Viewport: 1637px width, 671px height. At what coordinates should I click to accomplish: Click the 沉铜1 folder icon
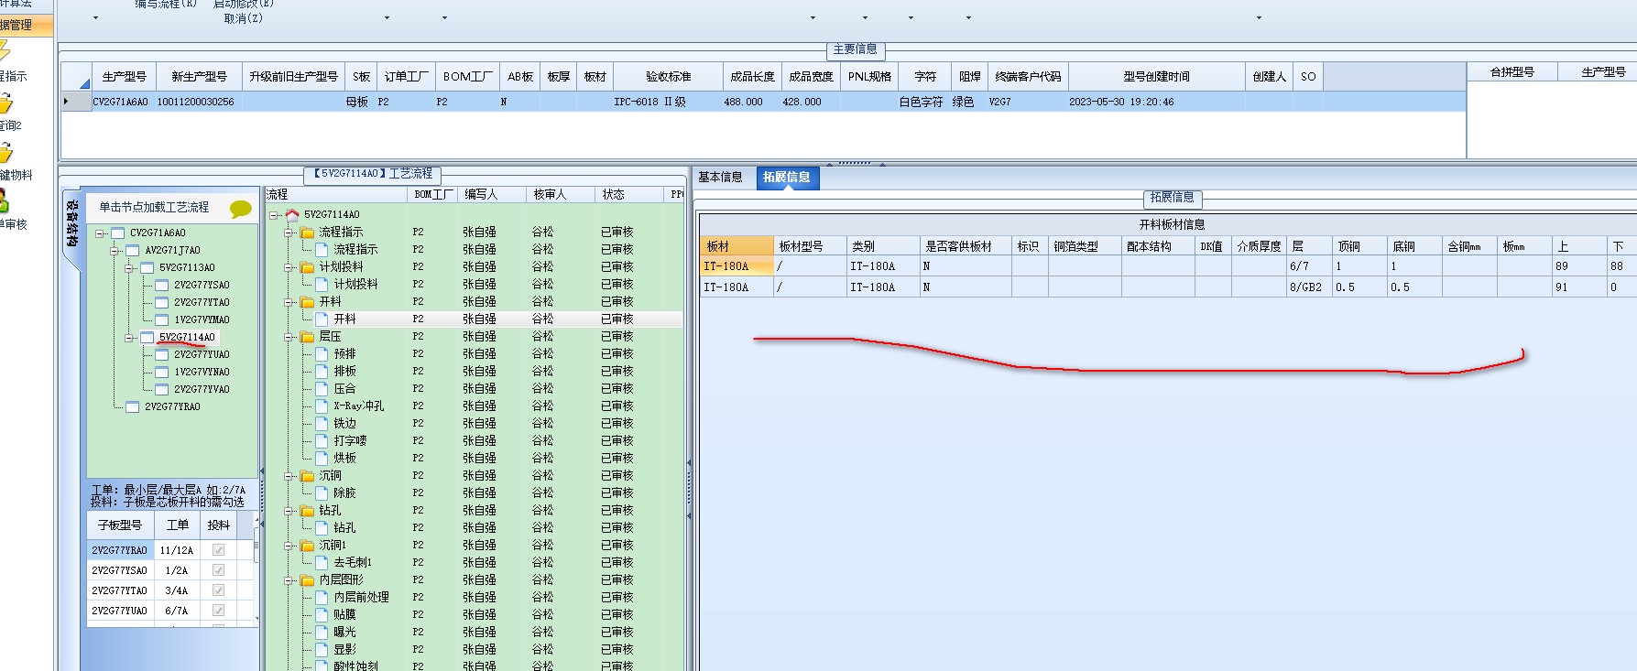point(307,546)
